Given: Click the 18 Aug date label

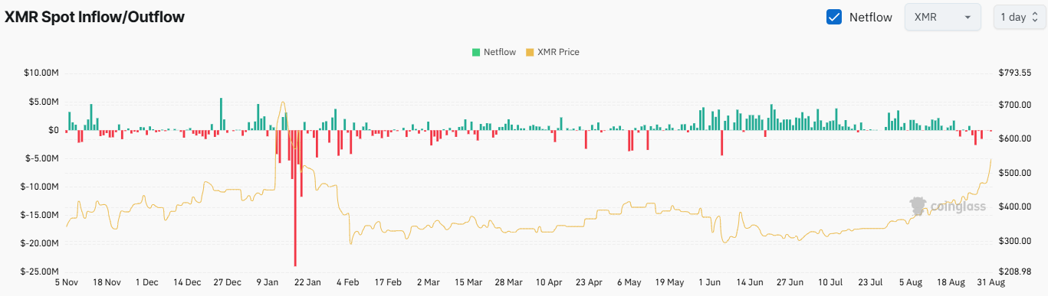Looking at the screenshot, I should coord(951,282).
